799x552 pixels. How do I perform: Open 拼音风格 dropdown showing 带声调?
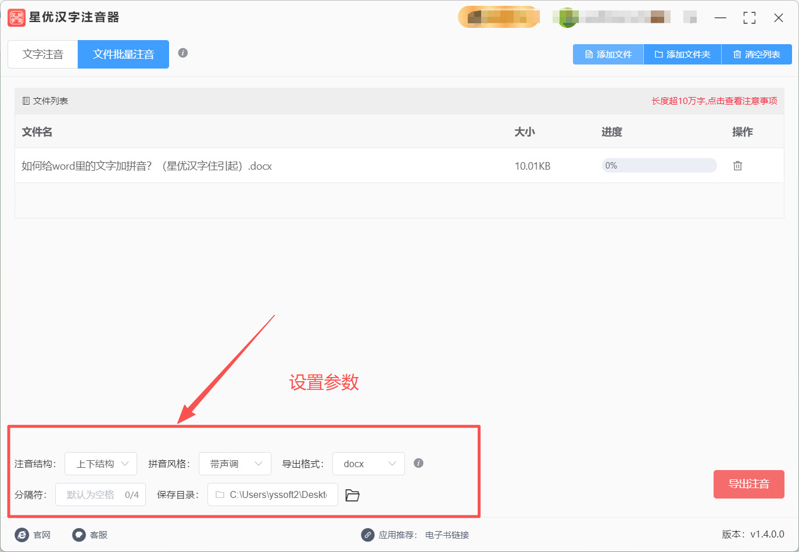point(235,464)
